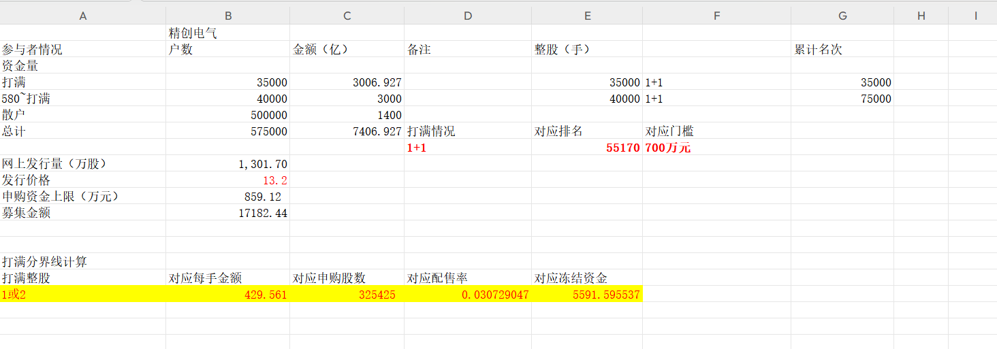Click the cell with value 500000
This screenshot has width=997, height=349.
point(227,114)
